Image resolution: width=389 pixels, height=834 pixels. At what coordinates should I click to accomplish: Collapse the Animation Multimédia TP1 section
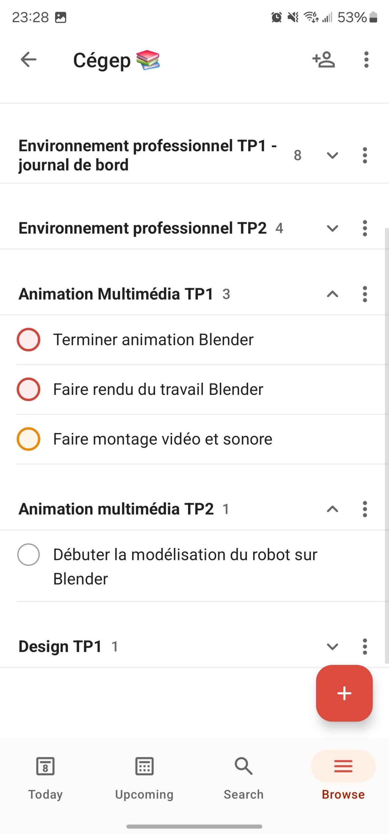(x=332, y=294)
